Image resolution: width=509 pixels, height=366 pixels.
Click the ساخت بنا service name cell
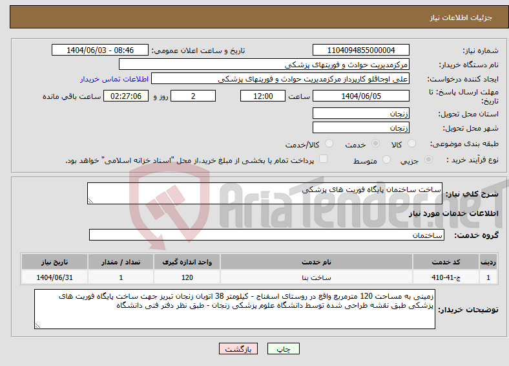click(x=317, y=277)
